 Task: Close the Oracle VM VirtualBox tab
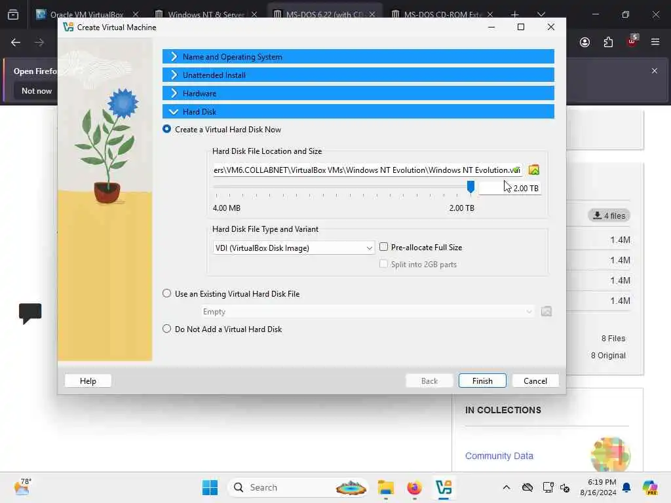click(x=136, y=14)
